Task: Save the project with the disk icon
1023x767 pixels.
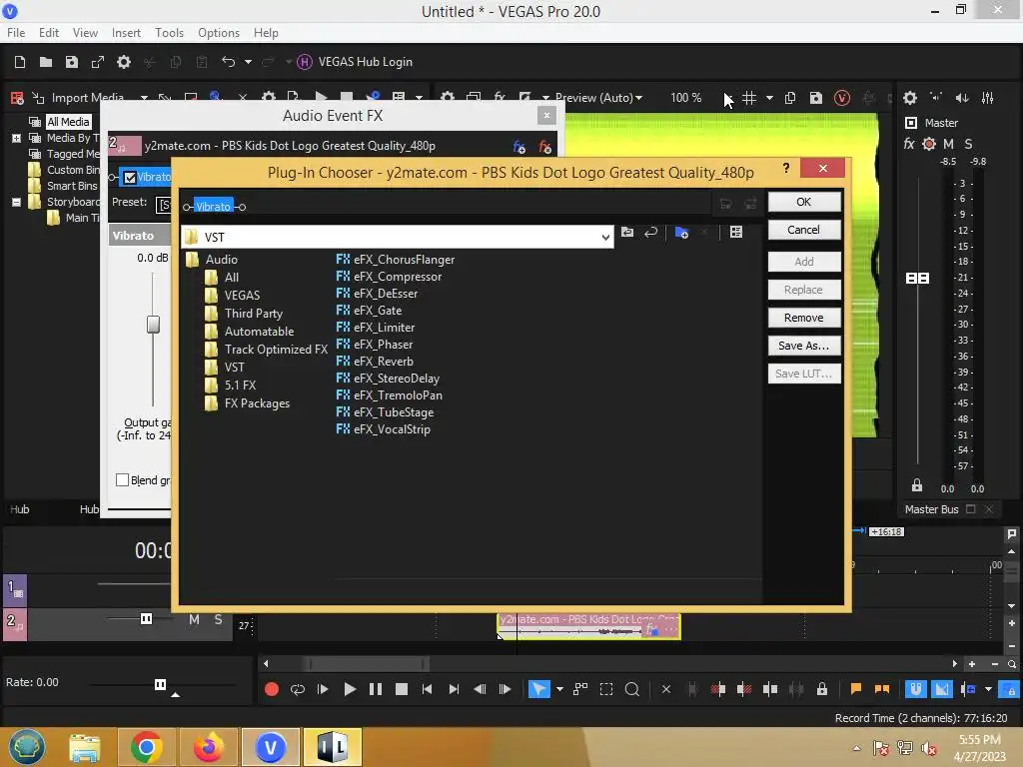Action: tap(72, 62)
